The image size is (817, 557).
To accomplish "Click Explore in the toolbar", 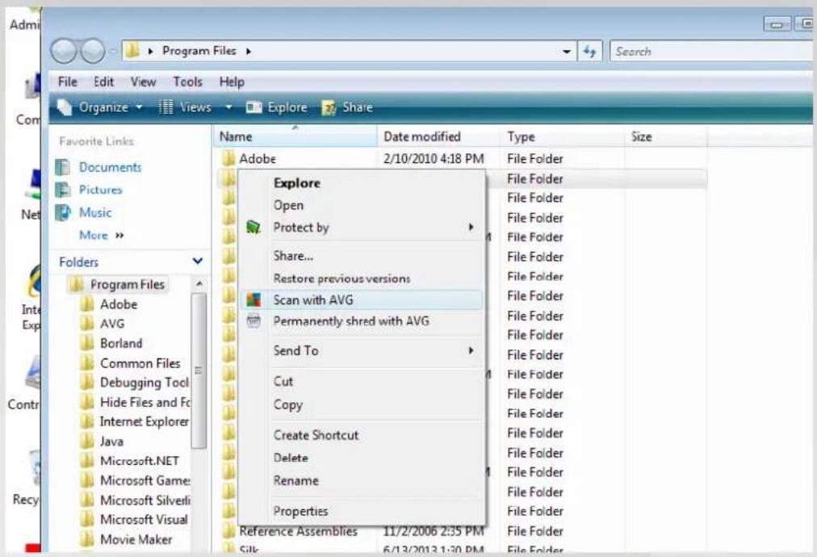I will [277, 107].
